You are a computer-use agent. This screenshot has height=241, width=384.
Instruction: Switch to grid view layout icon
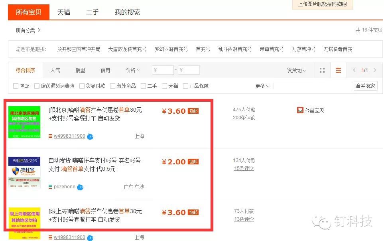(x=322, y=70)
